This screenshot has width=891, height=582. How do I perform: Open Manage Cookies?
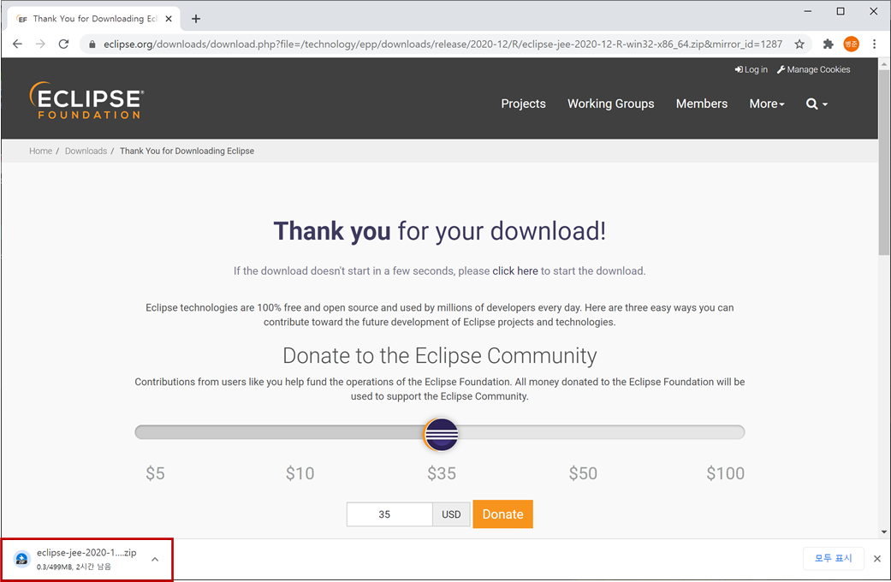[814, 69]
